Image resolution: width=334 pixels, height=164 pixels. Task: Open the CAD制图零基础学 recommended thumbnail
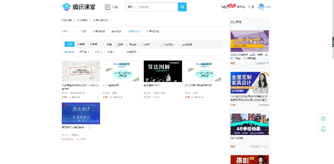pos(250,41)
